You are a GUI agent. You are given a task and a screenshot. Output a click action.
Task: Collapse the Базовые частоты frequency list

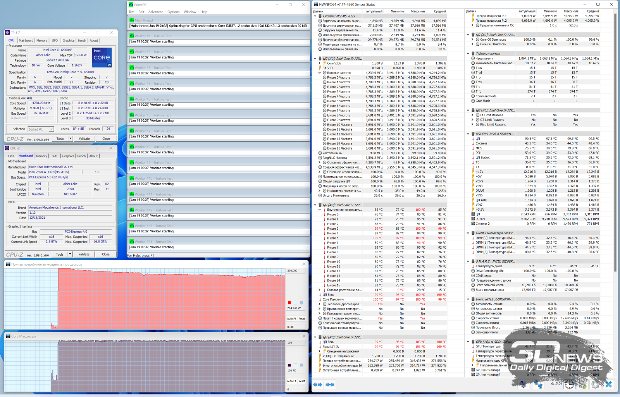[x=320, y=73]
